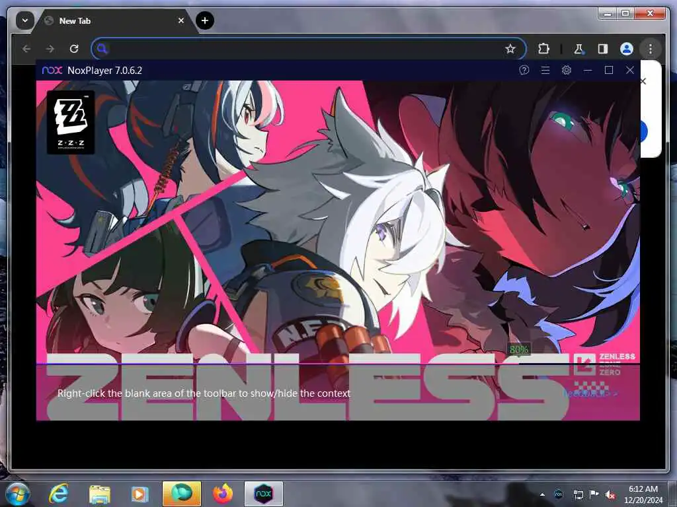Open Windows Explorer folder from taskbar
677x507 pixels.
click(x=100, y=494)
